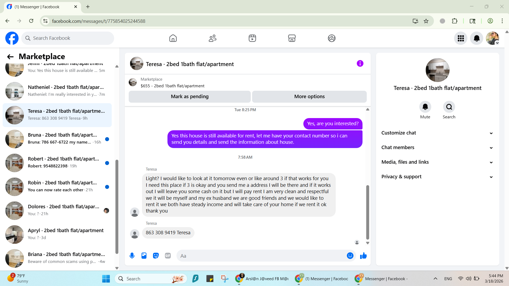Click More options button
509x286 pixels.
point(309,97)
